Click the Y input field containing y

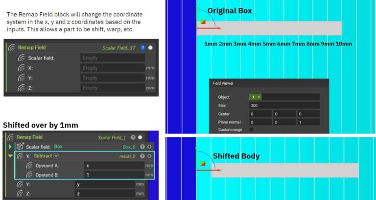pos(105,184)
